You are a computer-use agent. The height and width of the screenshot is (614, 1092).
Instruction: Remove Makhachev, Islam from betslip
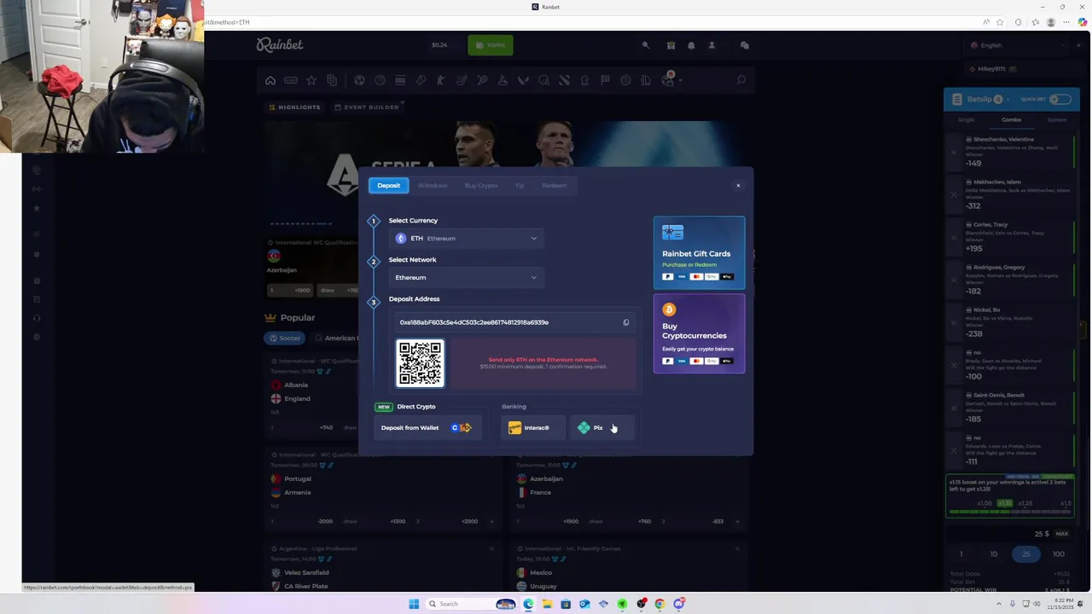click(954, 194)
